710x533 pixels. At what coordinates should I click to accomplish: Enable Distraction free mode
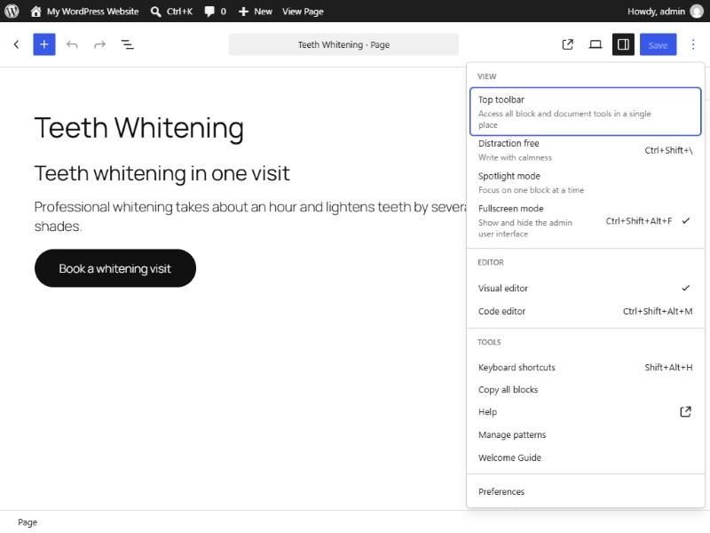586,150
